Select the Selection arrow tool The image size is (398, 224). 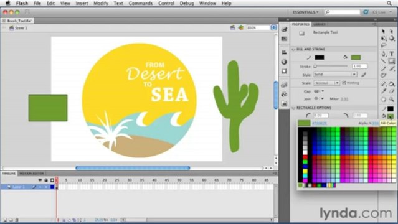point(383,31)
